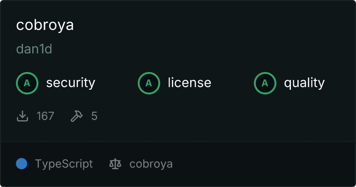
Task: Click the cobroya license name in footer
Action: [151, 164]
